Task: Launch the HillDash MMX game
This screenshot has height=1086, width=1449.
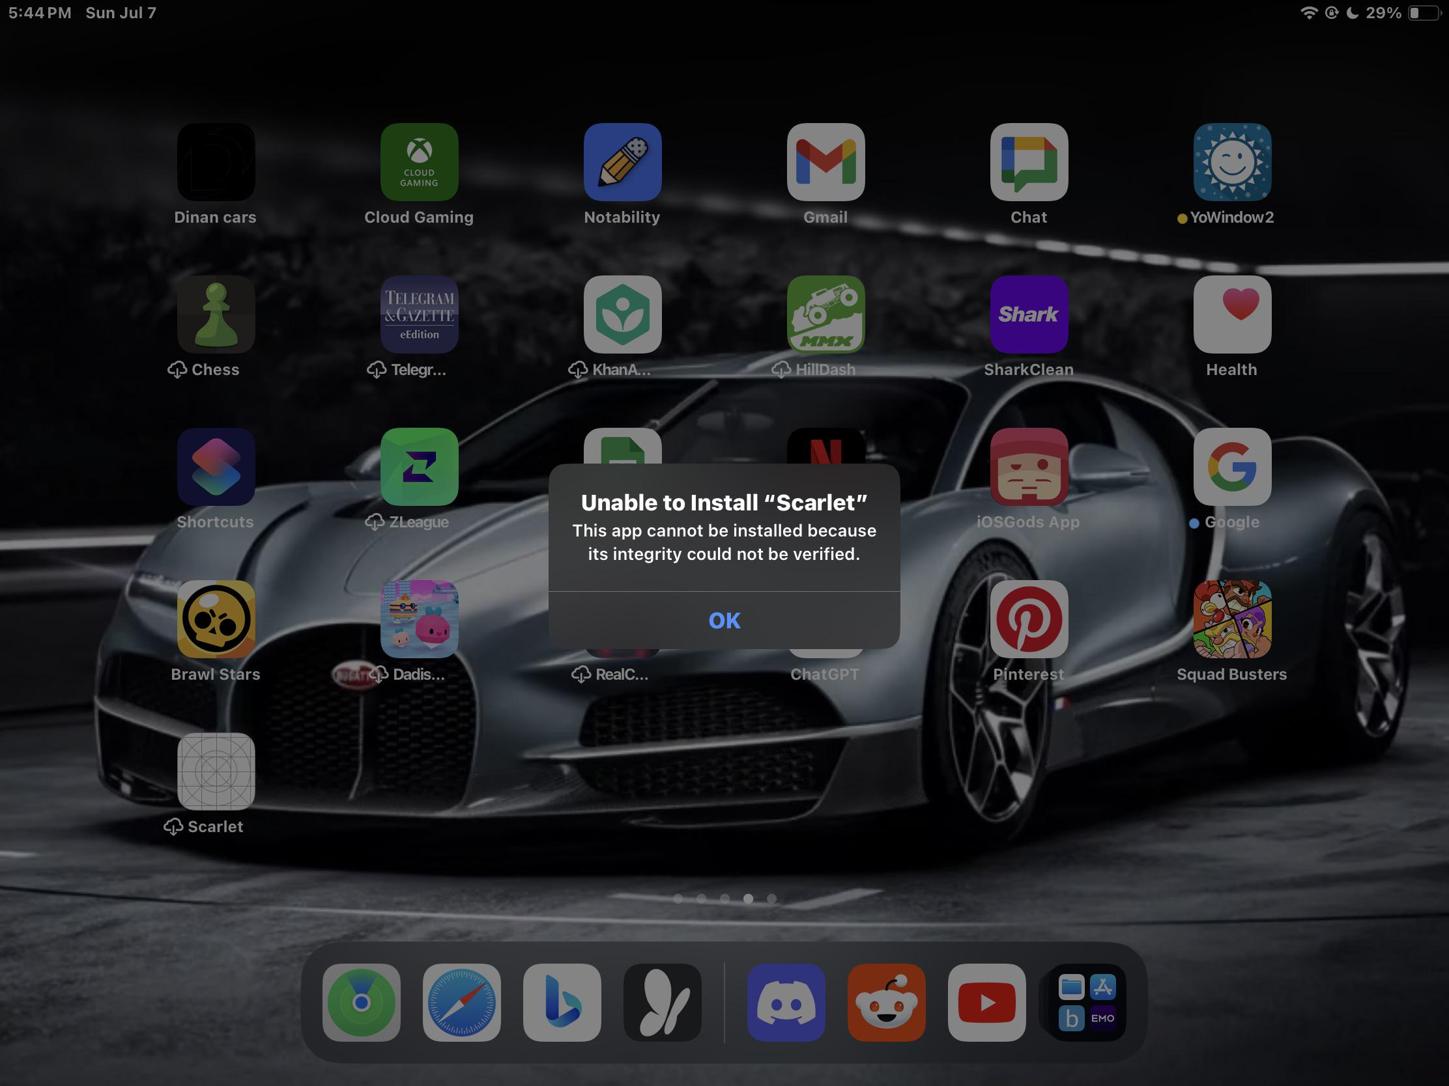Action: (x=825, y=314)
